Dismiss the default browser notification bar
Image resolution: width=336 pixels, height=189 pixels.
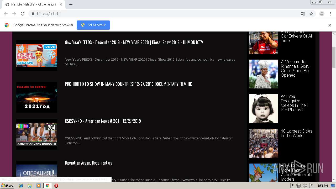point(330,25)
